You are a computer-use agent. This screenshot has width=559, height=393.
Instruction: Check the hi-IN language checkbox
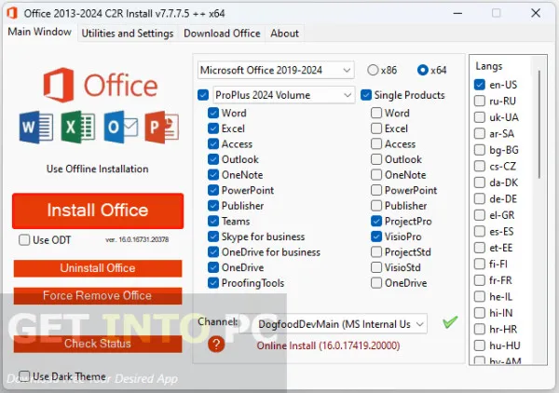pos(480,313)
